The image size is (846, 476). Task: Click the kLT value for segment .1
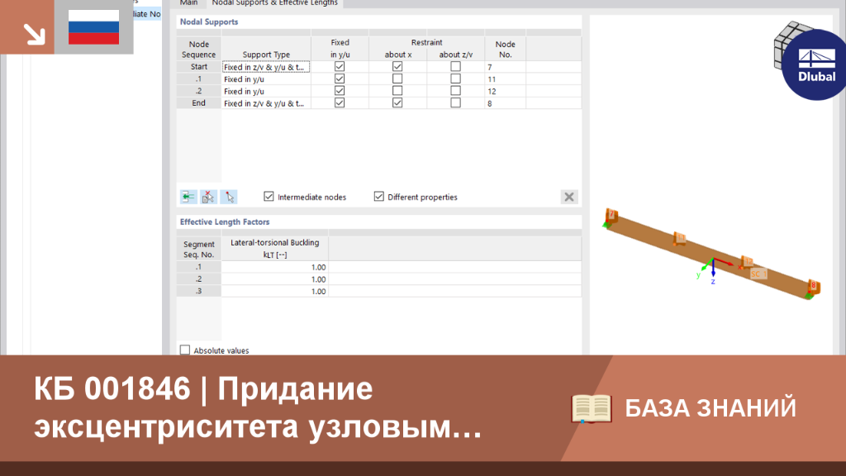274,267
